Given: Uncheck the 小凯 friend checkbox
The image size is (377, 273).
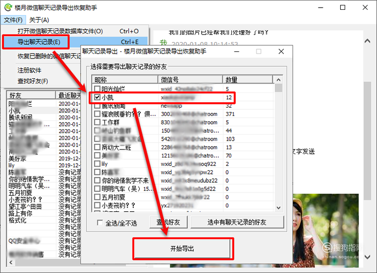Looking at the screenshot, I should pyautogui.click(x=97, y=97).
